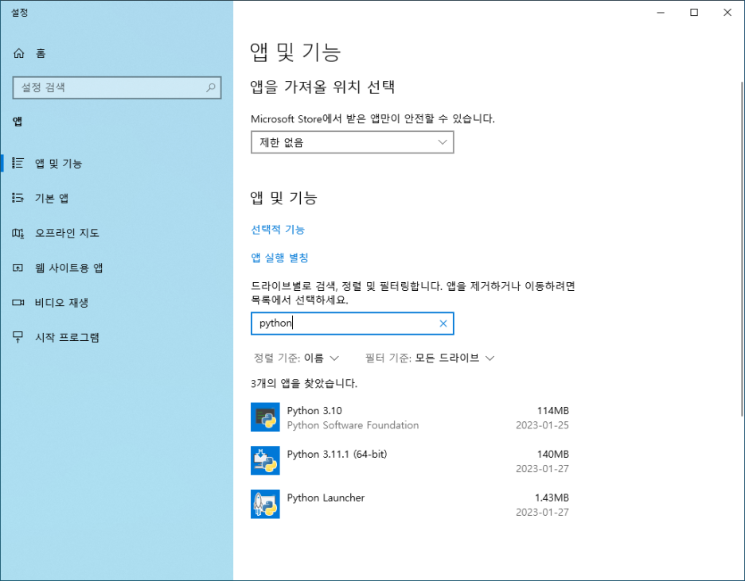Go to 앱 및 기능 in sidebar
The height and width of the screenshot is (581, 745).
116,163
